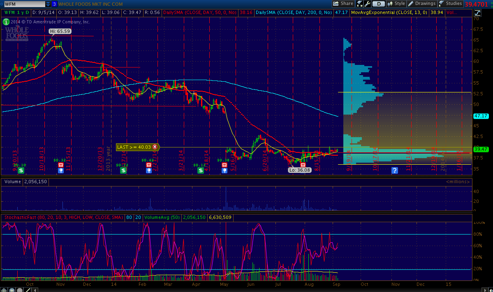The image size is (493, 292).
Task: Remove the LAST >= 40.03 alert
Action: [155, 147]
